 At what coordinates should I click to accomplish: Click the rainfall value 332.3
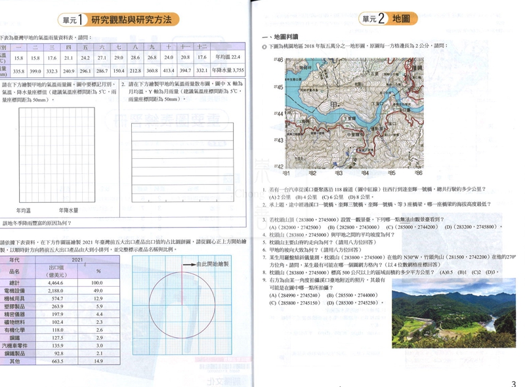[52, 71]
